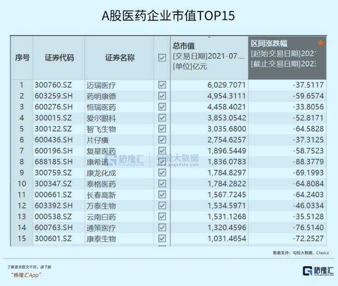
Task: Sort by the 序号 column header
Action: 22,57
